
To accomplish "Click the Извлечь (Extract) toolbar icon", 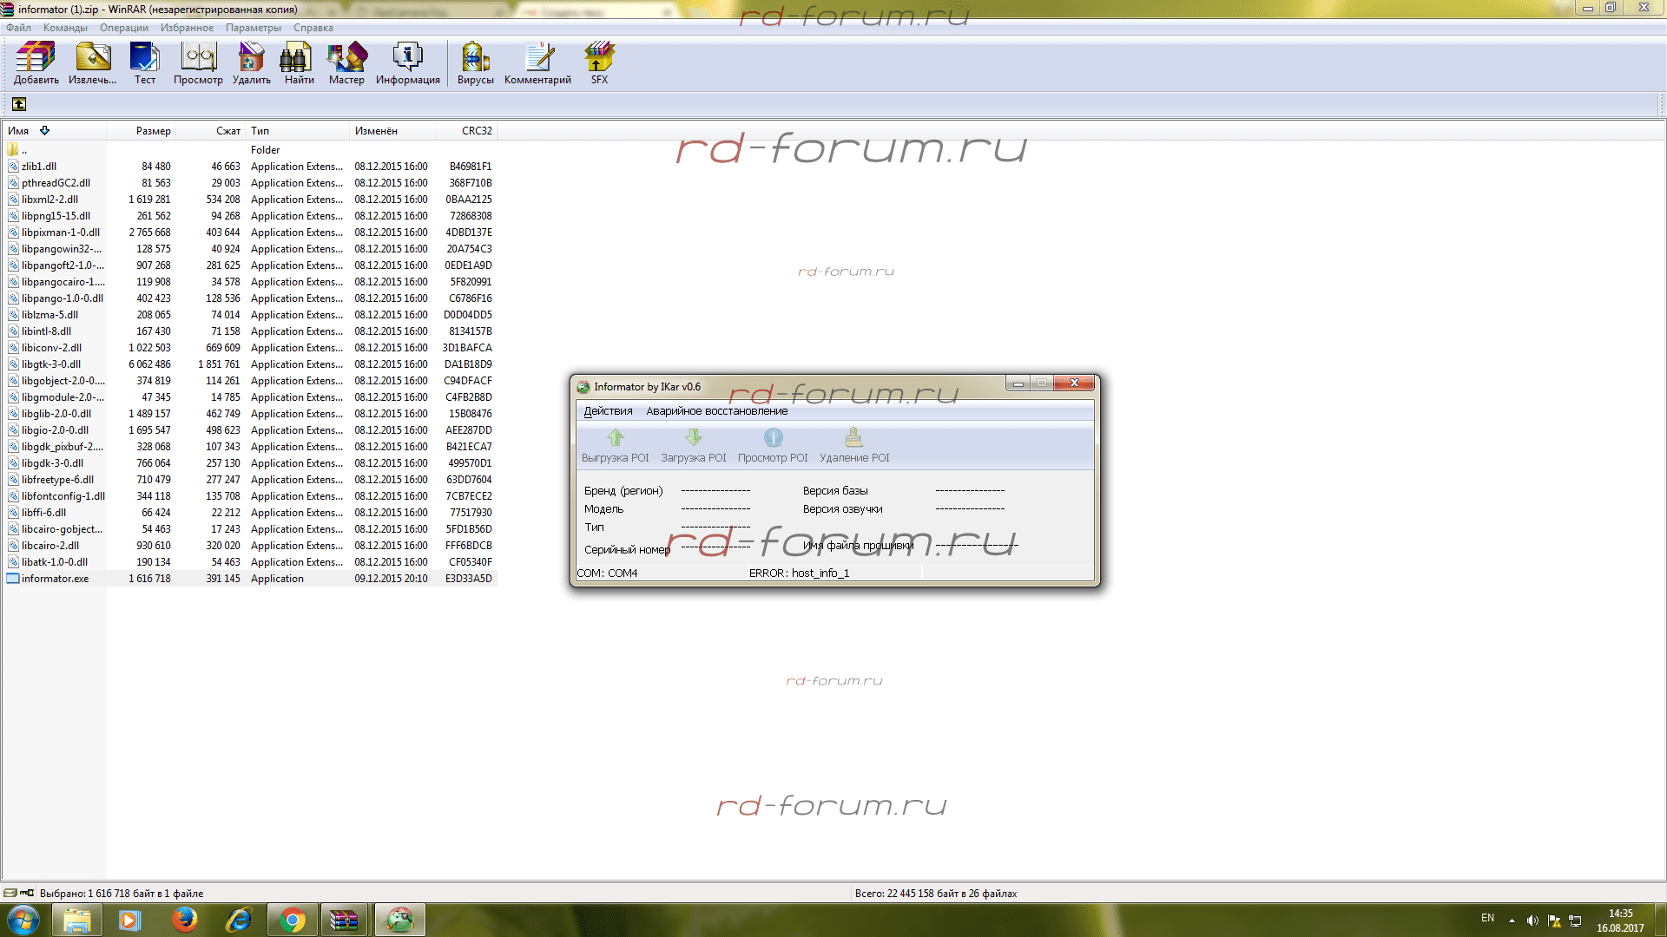I will 92,62.
